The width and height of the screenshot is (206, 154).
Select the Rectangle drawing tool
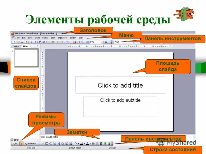tap(47, 143)
